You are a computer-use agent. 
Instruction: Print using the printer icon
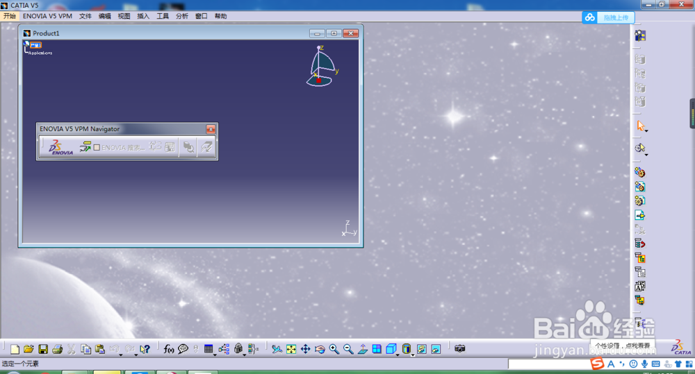[x=57, y=349]
